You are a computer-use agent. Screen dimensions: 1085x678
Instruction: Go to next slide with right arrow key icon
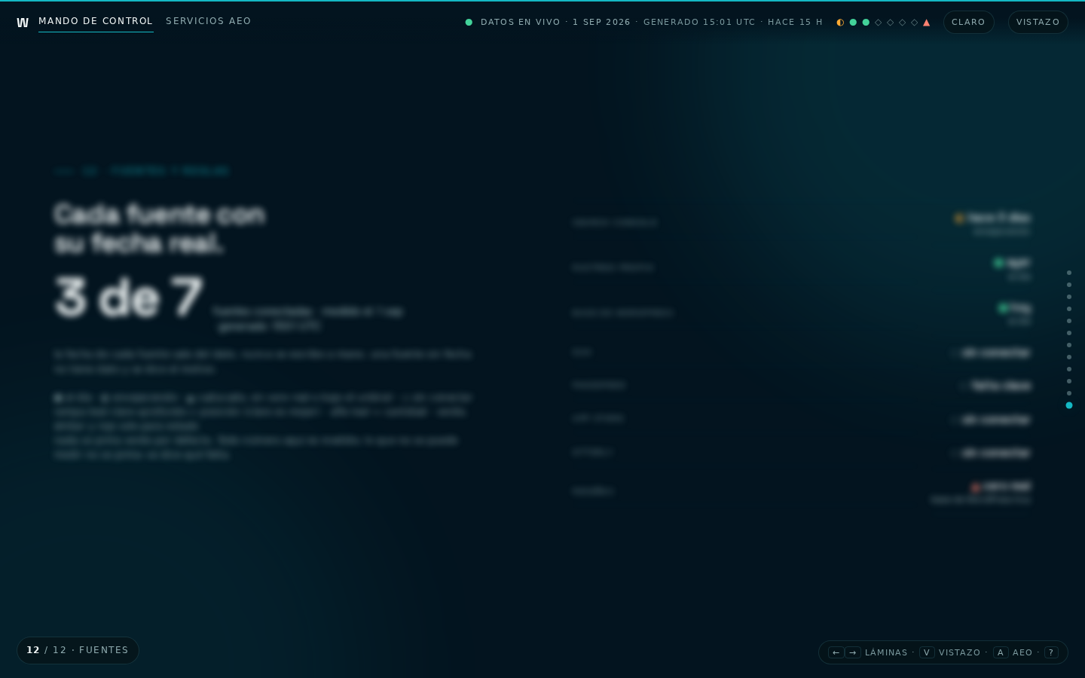point(853,652)
